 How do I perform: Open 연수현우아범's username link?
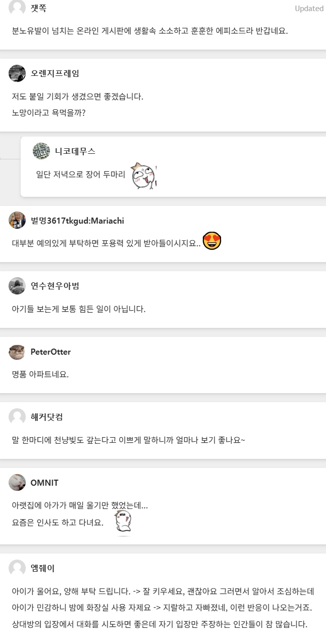55,286
